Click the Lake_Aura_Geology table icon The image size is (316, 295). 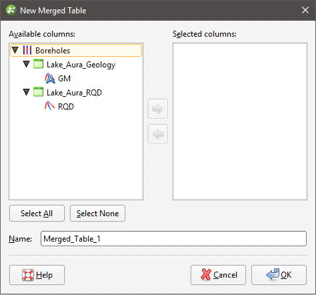tap(39, 64)
